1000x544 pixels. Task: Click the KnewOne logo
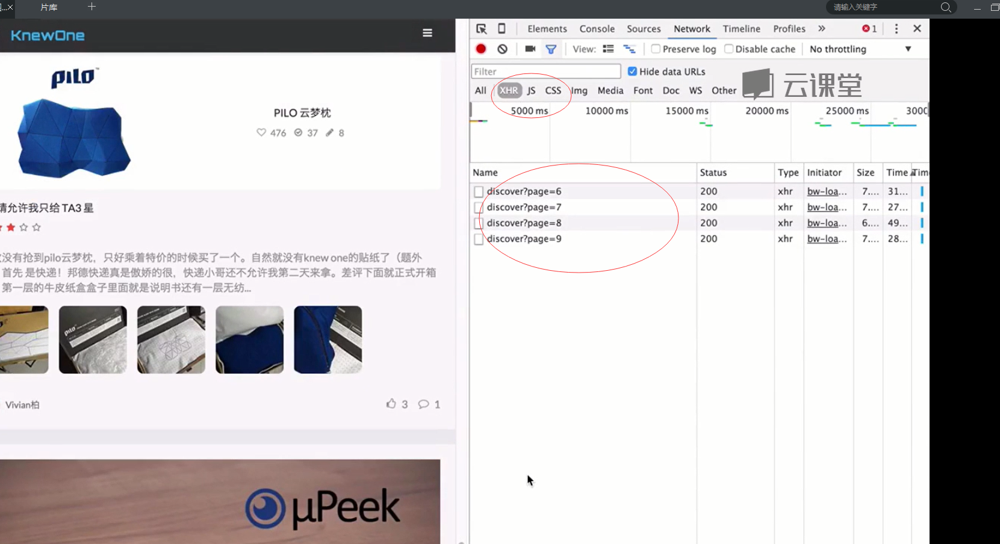pos(48,36)
